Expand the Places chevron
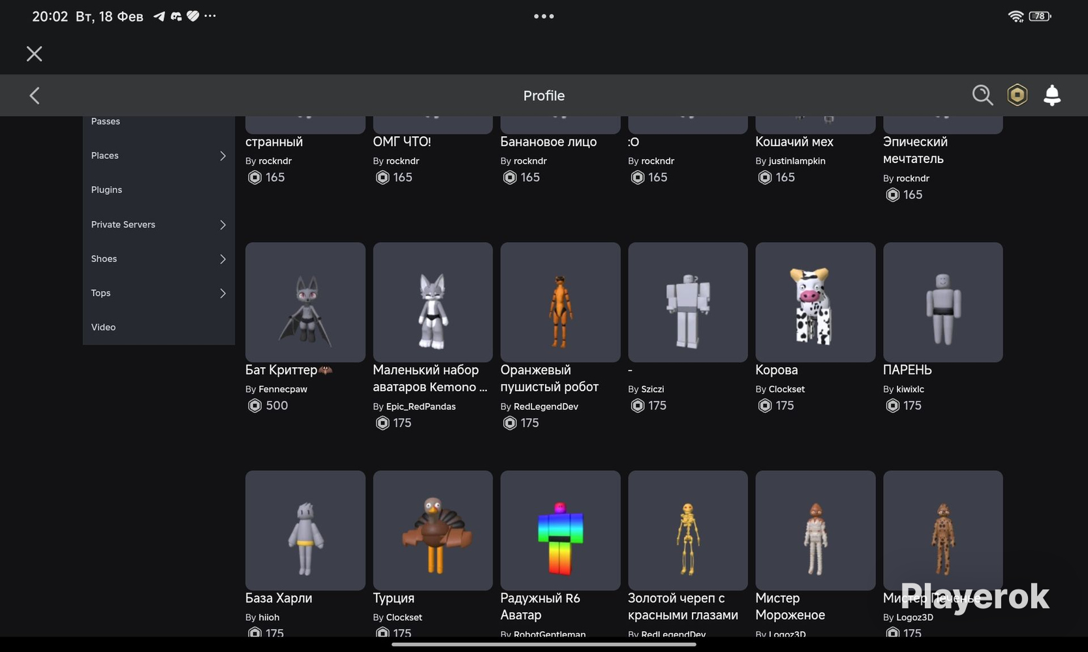The image size is (1088, 652). click(223, 156)
